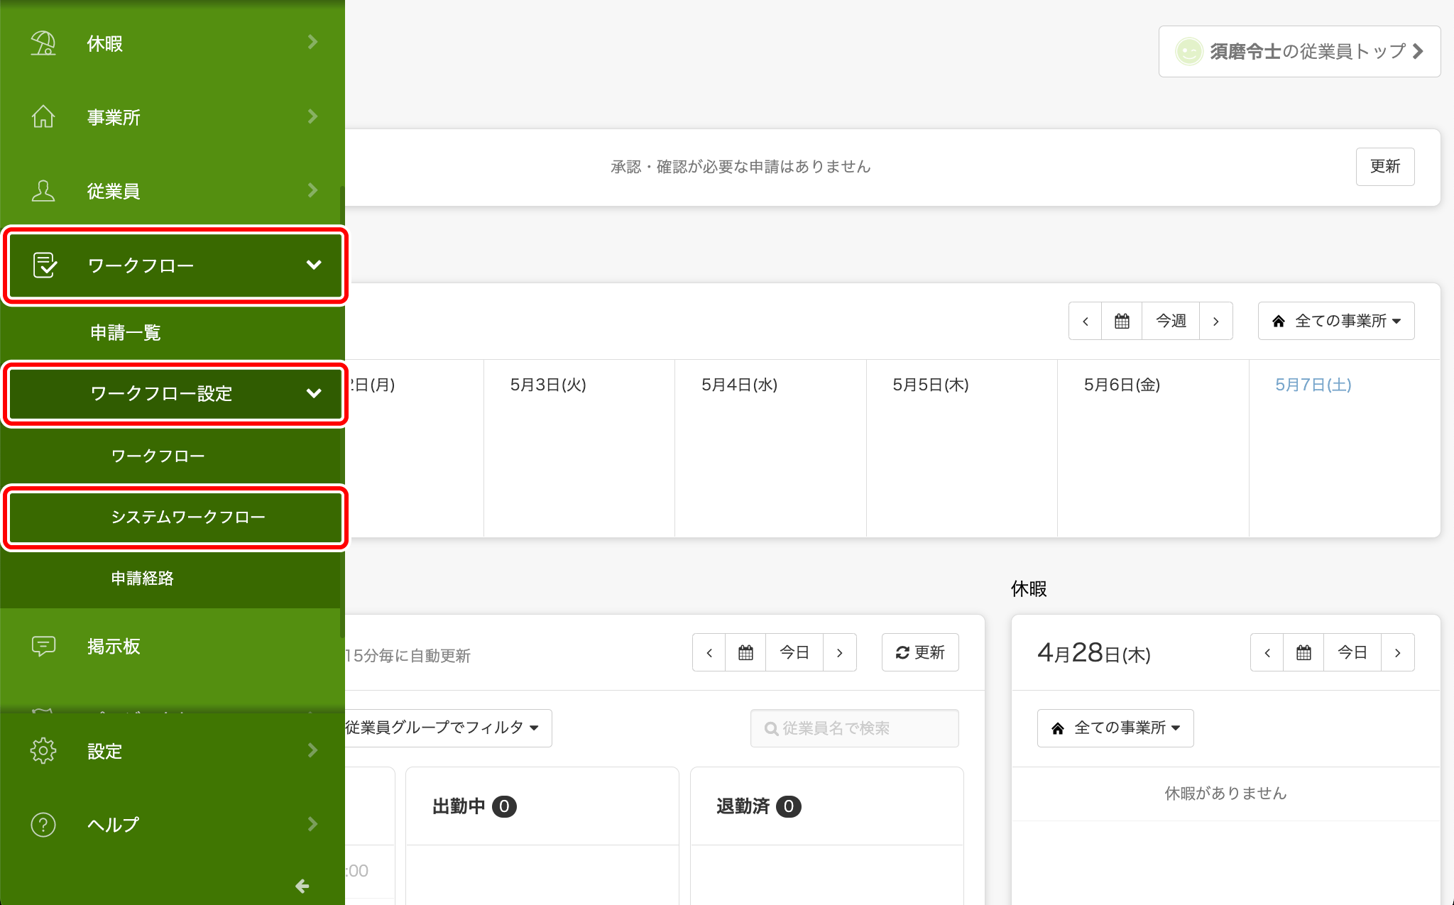The width and height of the screenshot is (1454, 905).
Task: Open 須磨令士の従業員トップ link
Action: [x=1299, y=51]
